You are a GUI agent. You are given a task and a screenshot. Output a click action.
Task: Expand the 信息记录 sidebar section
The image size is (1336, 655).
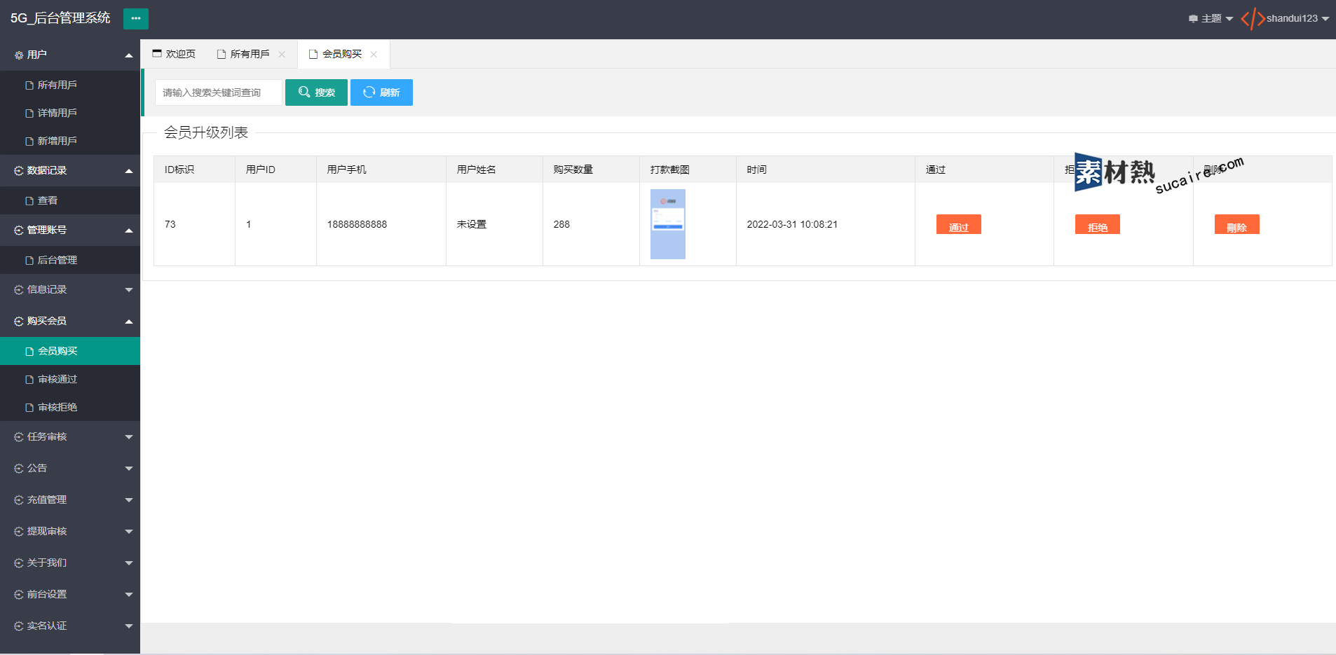(70, 289)
